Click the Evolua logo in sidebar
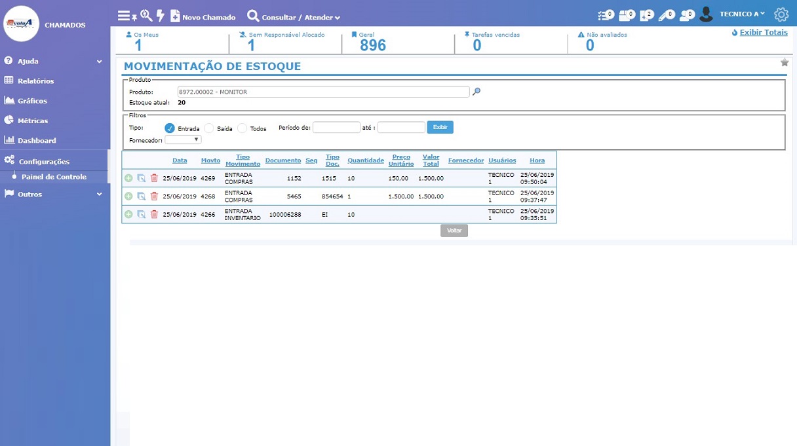 coord(22,24)
